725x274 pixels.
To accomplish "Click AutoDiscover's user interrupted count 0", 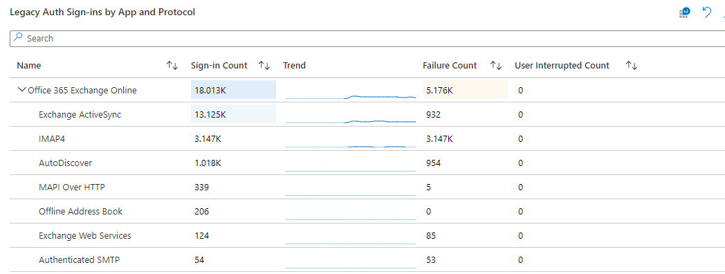I will (521, 163).
